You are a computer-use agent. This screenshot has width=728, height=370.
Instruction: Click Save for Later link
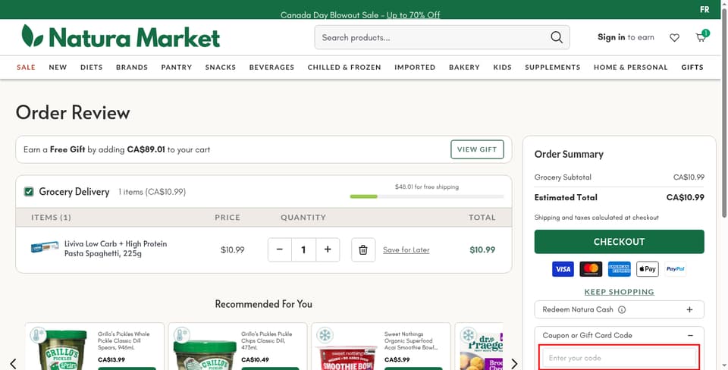(x=406, y=249)
